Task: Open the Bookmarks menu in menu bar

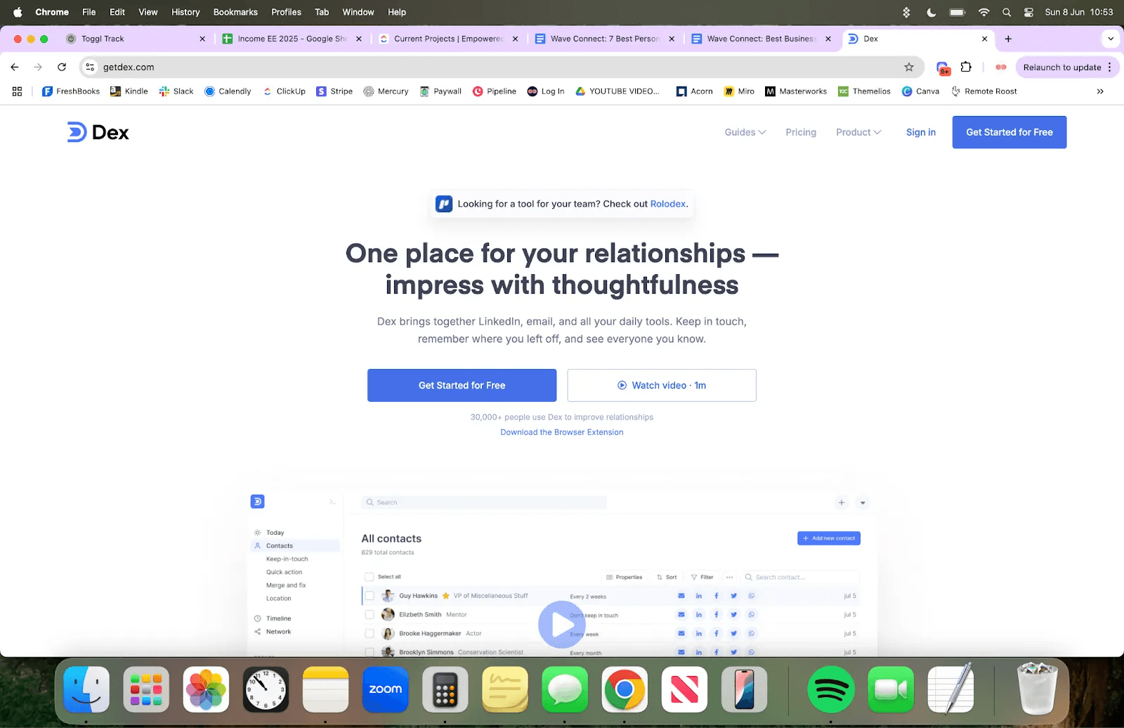Action: (235, 12)
